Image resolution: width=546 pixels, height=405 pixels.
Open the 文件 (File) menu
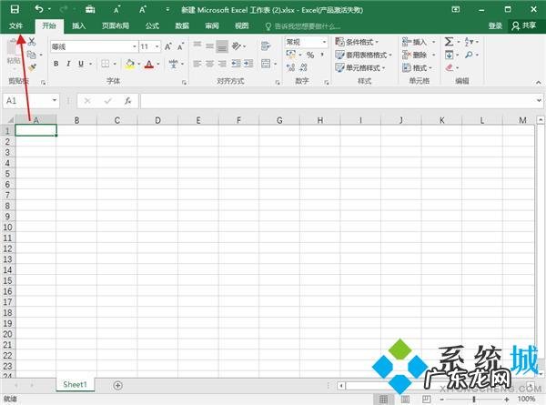pyautogui.click(x=15, y=26)
